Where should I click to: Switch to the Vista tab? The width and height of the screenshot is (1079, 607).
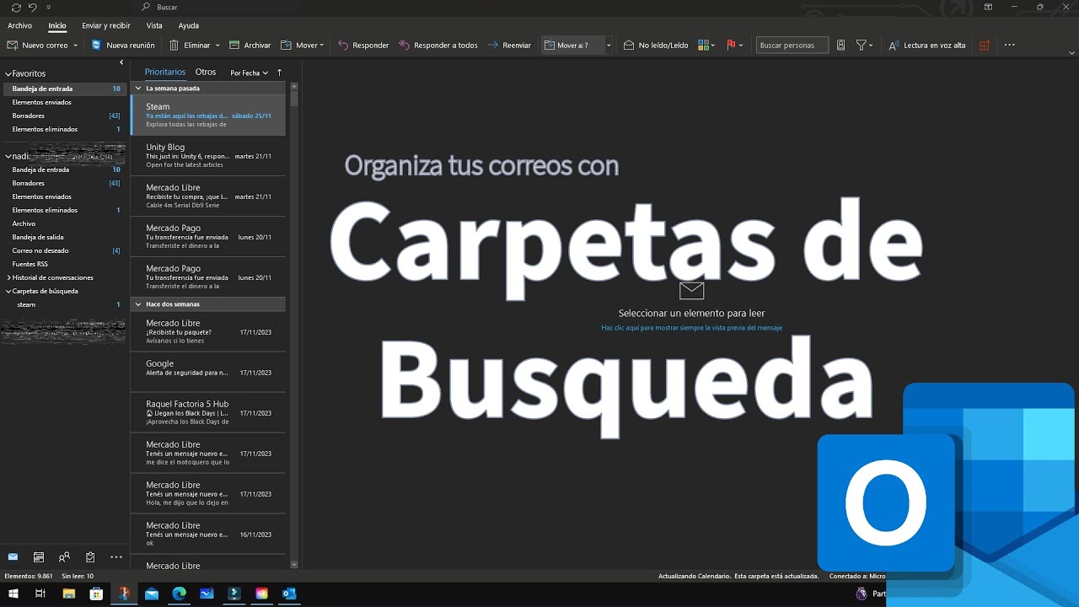[154, 26]
